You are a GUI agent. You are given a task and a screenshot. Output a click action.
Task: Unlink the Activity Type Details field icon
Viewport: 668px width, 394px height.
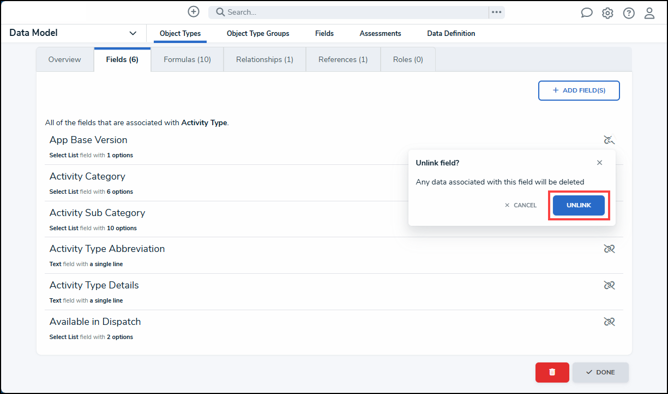click(x=609, y=285)
